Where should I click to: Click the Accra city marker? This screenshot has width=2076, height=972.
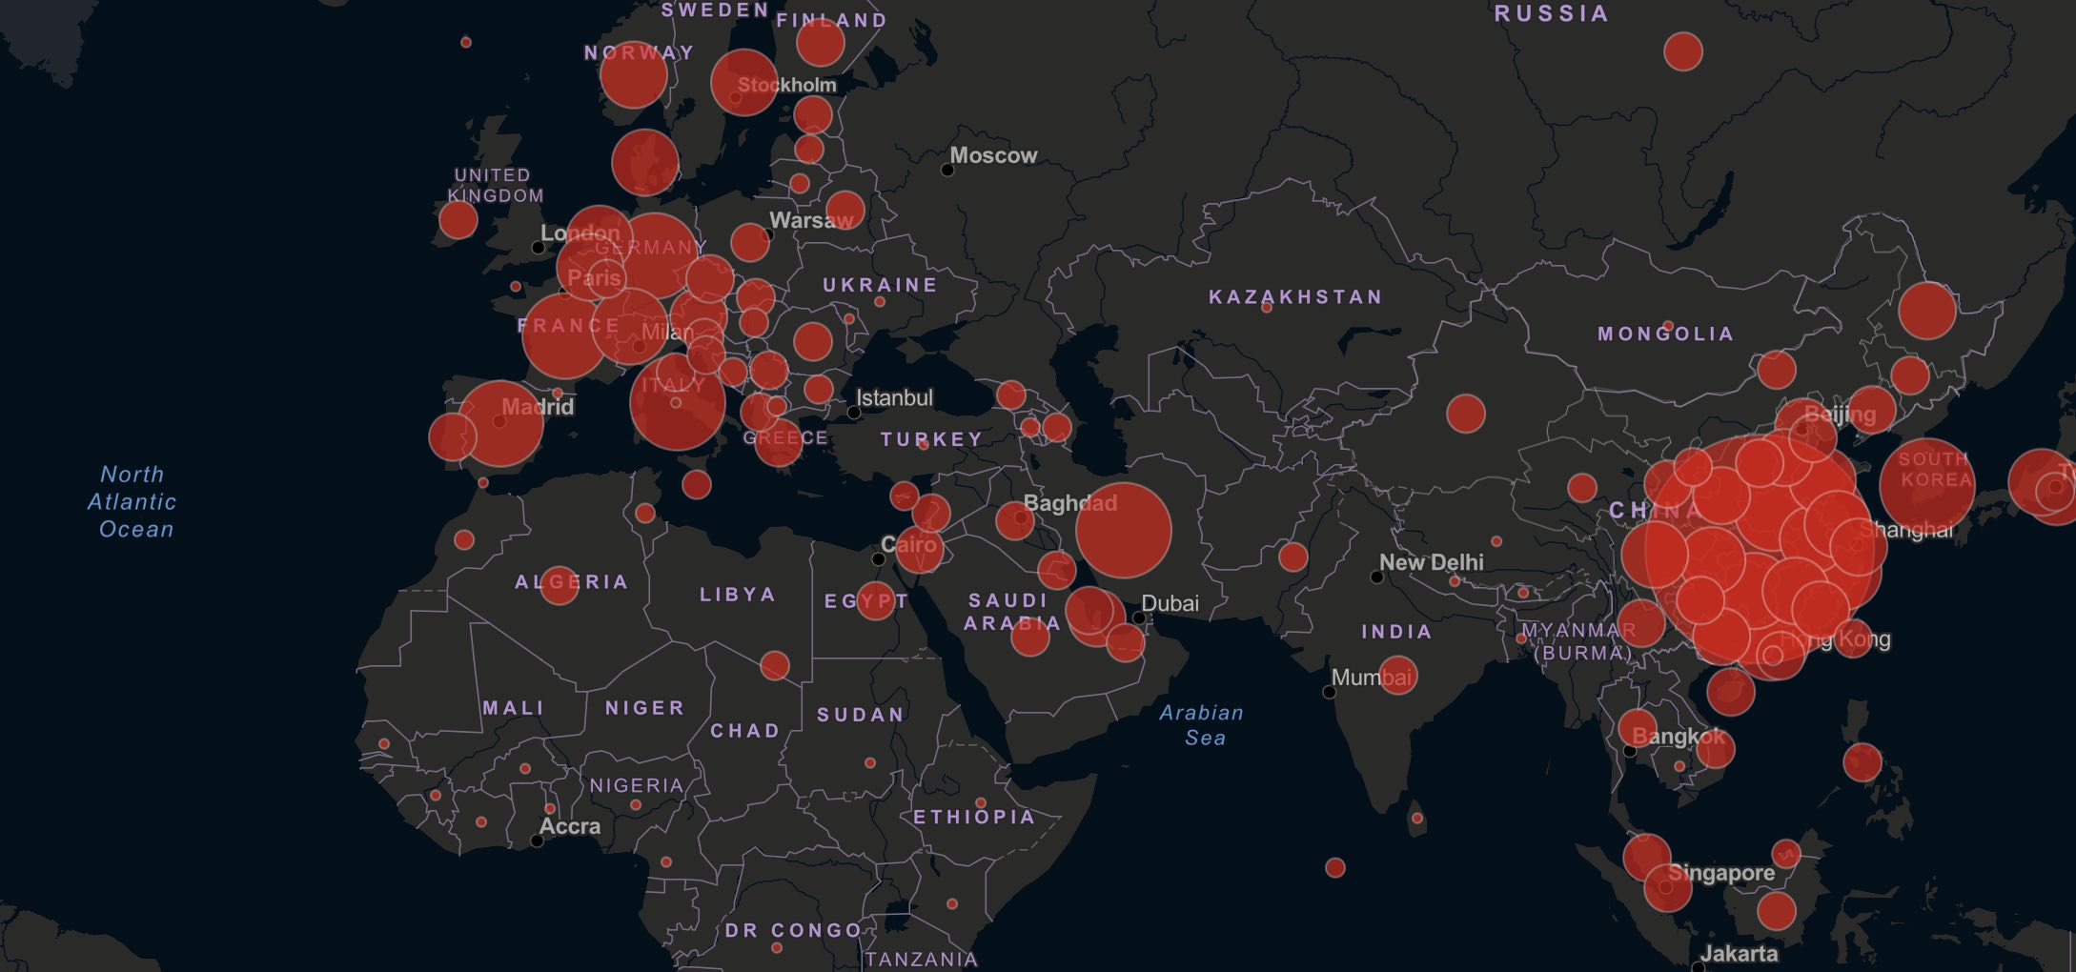(x=537, y=840)
